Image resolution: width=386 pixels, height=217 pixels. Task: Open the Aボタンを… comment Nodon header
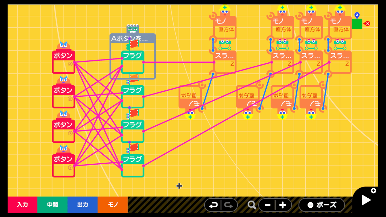coord(133,39)
